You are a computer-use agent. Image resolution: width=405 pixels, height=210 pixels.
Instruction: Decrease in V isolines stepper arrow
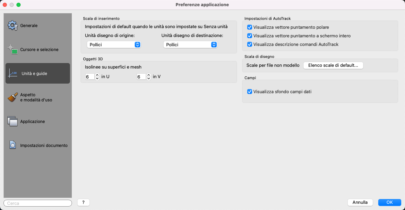[148, 78]
